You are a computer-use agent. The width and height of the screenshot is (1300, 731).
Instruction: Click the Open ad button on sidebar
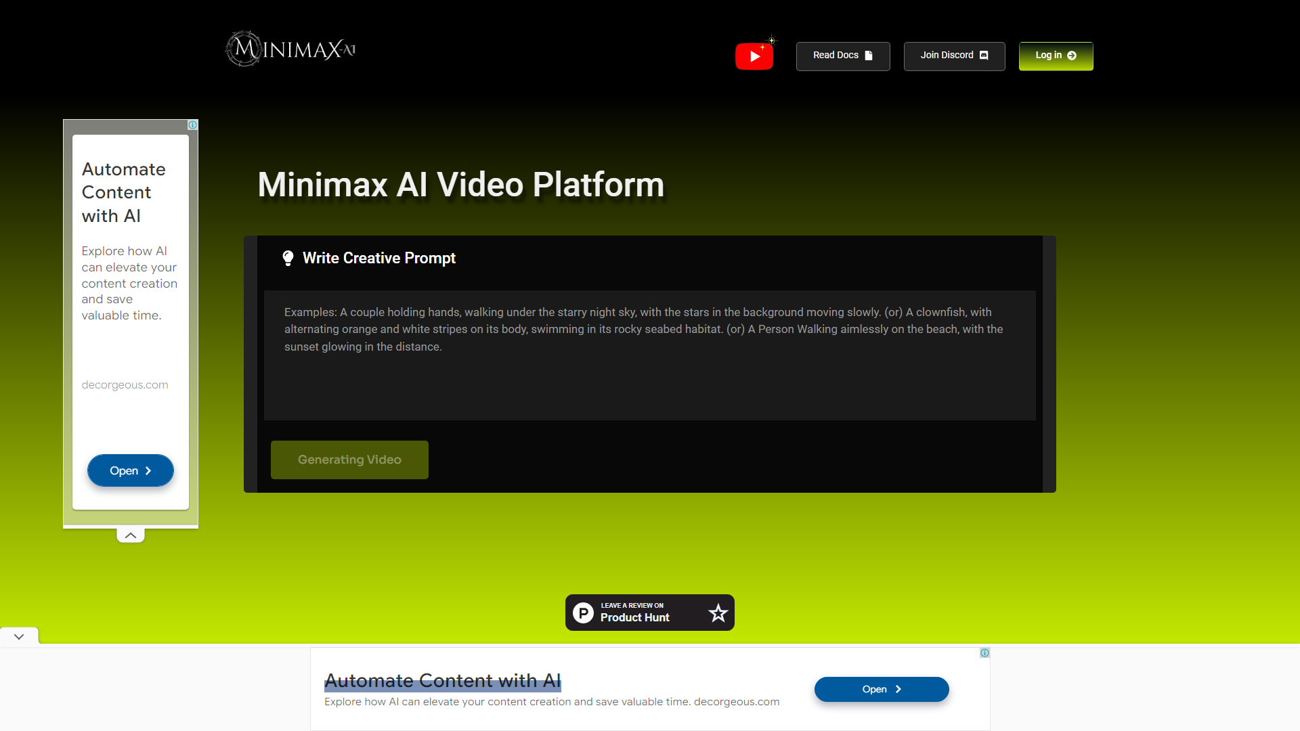[131, 470]
